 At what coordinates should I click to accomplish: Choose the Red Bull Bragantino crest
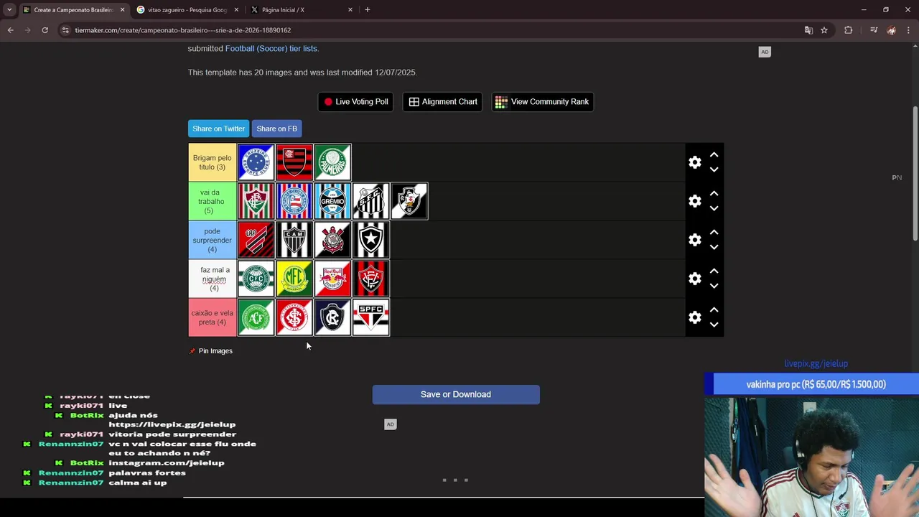(x=332, y=279)
